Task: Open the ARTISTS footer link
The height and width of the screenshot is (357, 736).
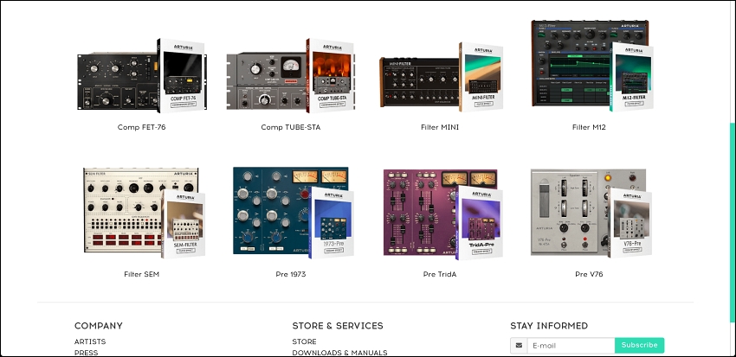Action: (x=90, y=341)
